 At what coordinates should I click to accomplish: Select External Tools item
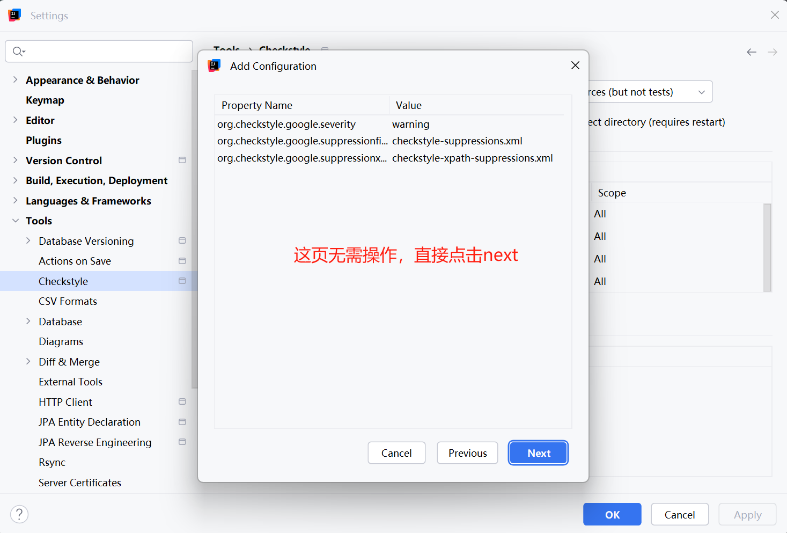tap(70, 382)
